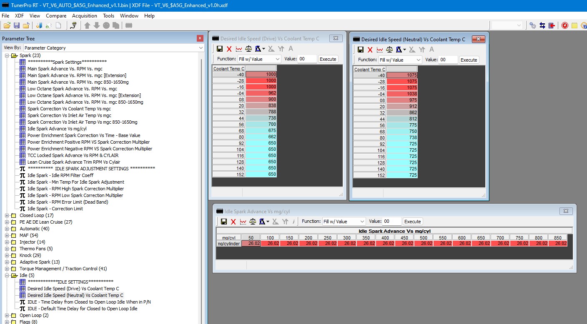Collapse the Spark (23) tree folder
The width and height of the screenshot is (587, 324).
7,55
